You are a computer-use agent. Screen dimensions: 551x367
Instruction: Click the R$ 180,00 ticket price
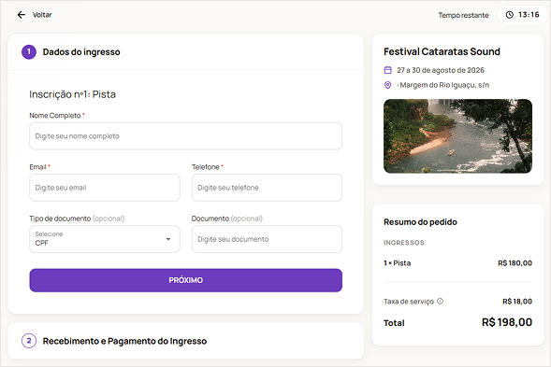pos(515,263)
